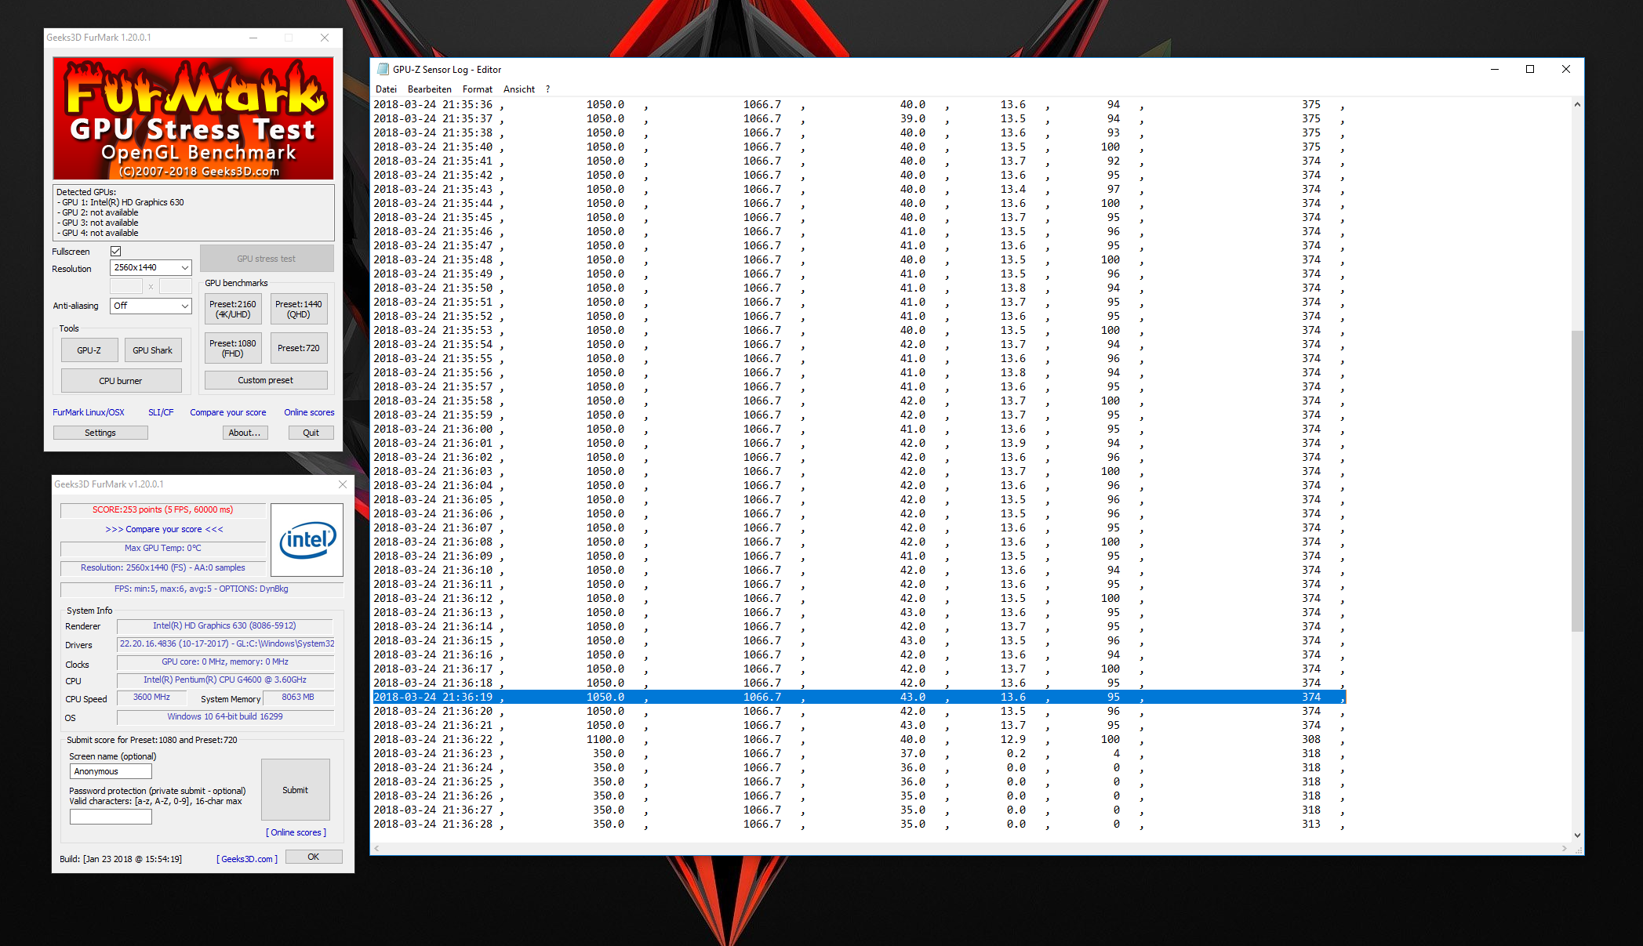
Task: Click log line timestamp 2018-03-24 21:35:36
Action: [433, 104]
